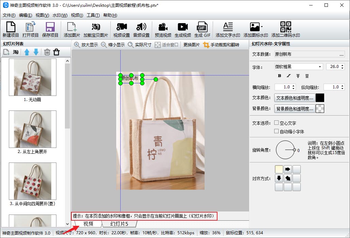
Task: Decrease 横向缩放 value with down stepper
Action: click(294, 88)
